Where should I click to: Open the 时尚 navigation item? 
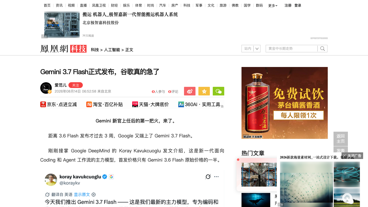[151, 5]
